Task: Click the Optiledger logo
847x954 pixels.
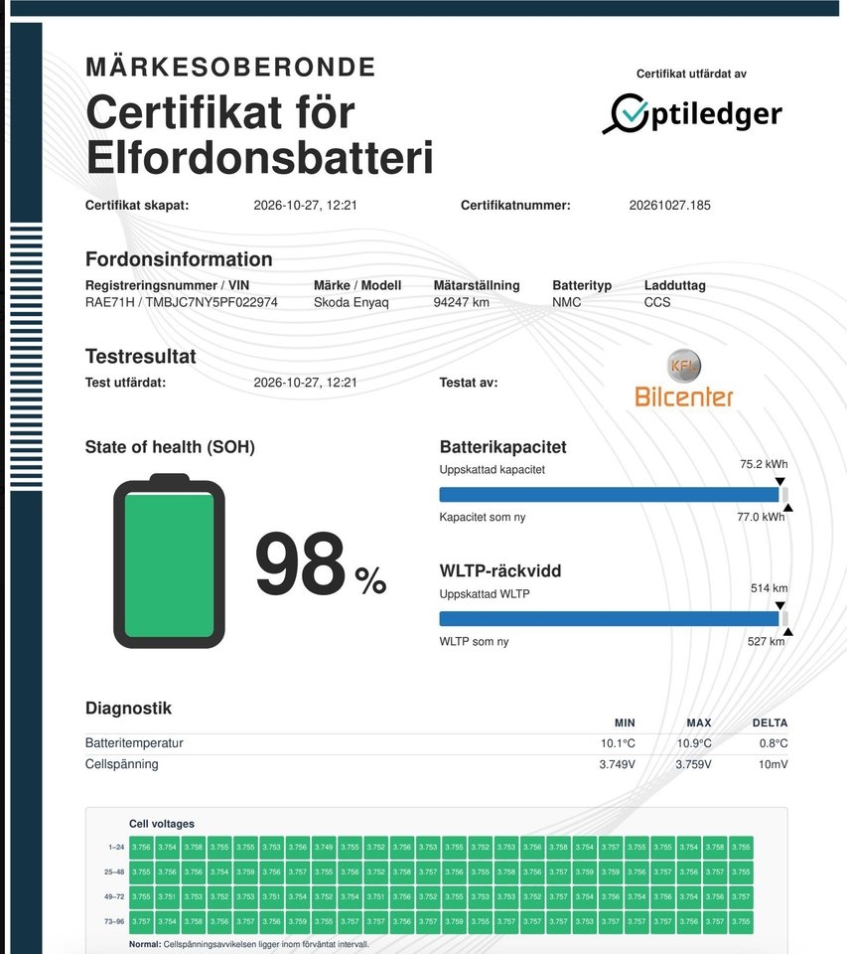Action: (692, 113)
